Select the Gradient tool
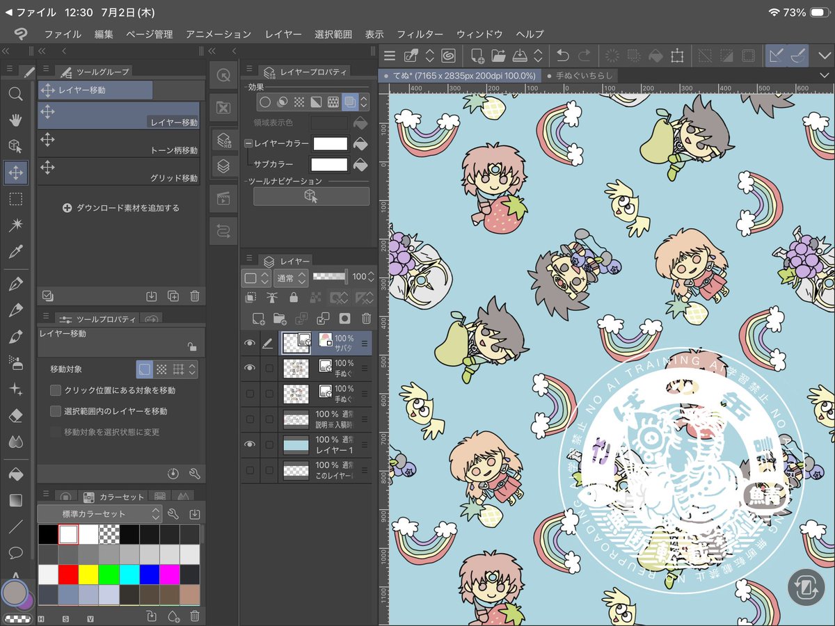This screenshot has width=835, height=626. pos(15,500)
